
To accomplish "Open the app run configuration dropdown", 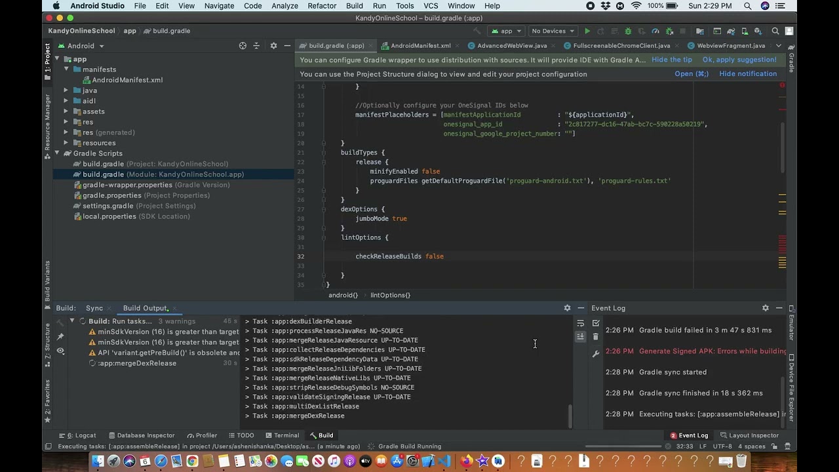I will [x=506, y=31].
